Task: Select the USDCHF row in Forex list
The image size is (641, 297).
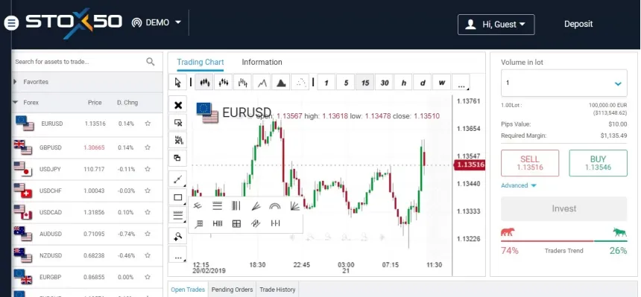Action: click(x=87, y=191)
